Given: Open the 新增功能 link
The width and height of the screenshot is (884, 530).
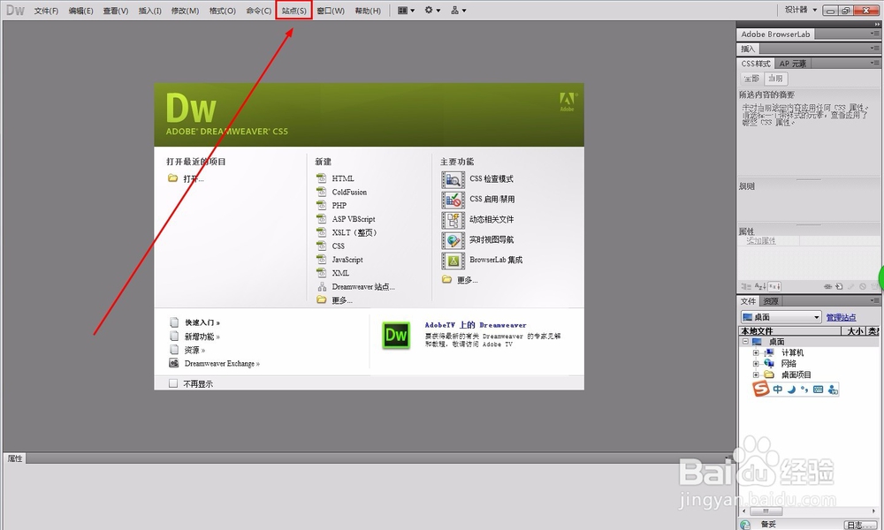Looking at the screenshot, I should pos(202,337).
